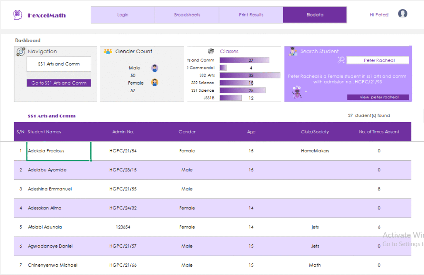Open the user profile avatar icon
This screenshot has height=275, width=424.
click(402, 14)
